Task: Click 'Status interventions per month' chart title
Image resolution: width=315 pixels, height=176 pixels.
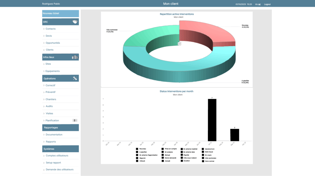Action: [176, 91]
